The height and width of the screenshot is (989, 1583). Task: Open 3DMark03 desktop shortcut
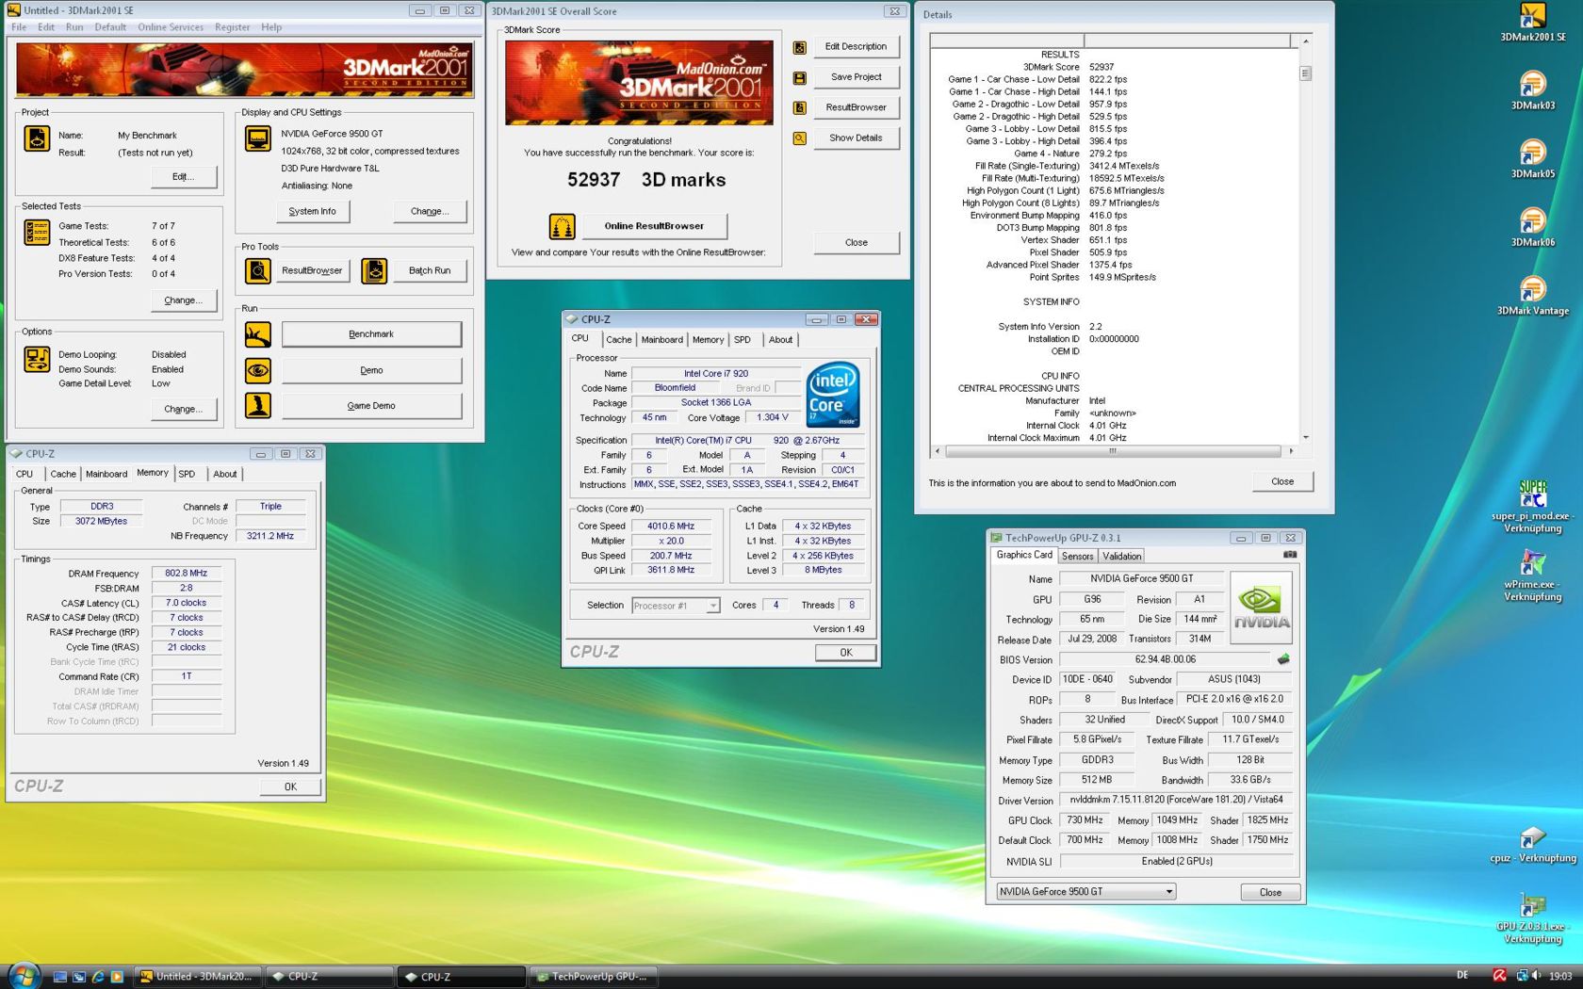[1533, 90]
